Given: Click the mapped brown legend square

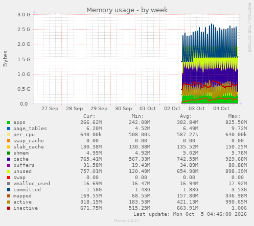Looking at the screenshot, I should coord(9,196).
